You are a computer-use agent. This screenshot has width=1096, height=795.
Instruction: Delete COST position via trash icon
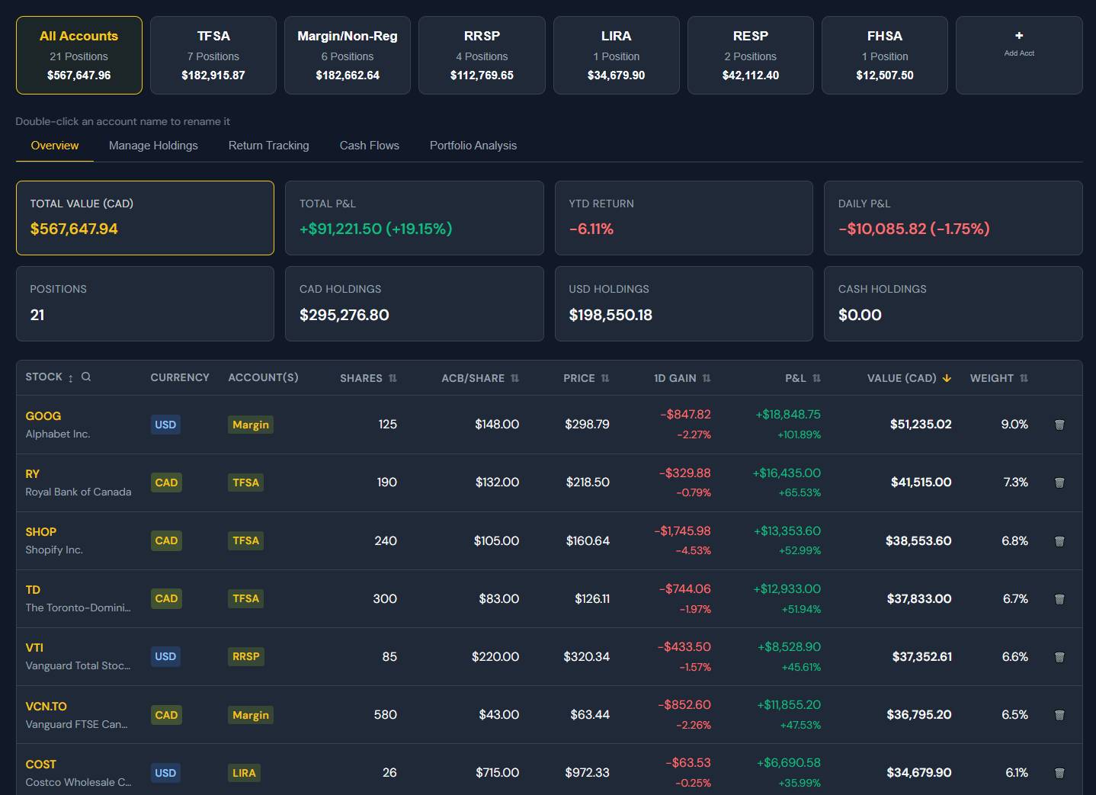click(1059, 773)
